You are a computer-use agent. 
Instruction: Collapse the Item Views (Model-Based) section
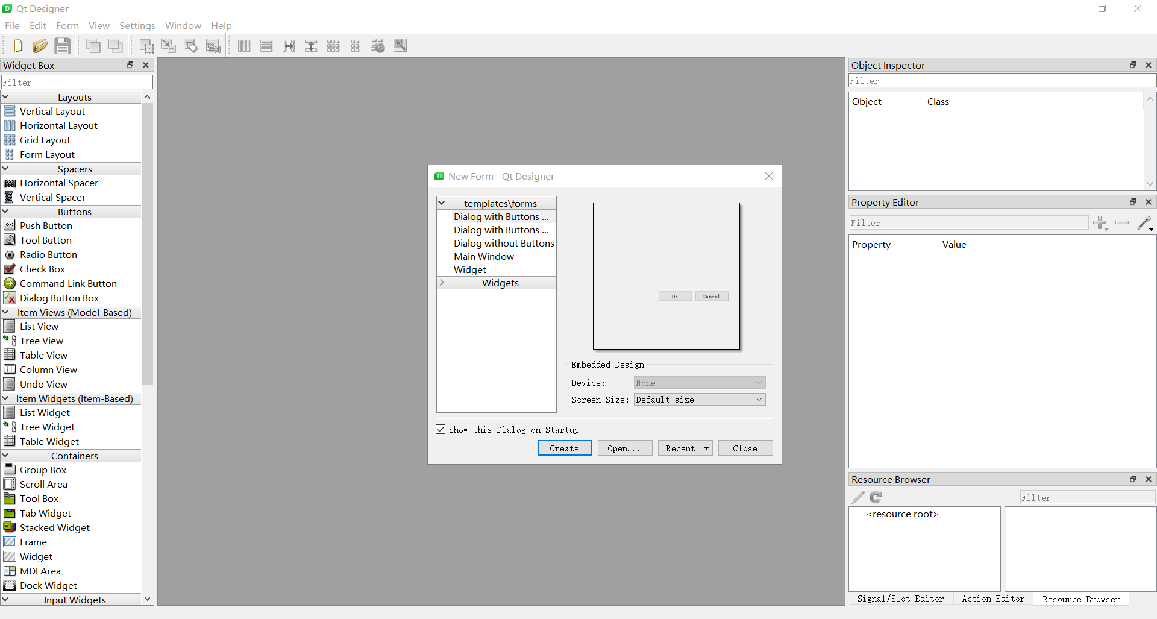click(5, 312)
